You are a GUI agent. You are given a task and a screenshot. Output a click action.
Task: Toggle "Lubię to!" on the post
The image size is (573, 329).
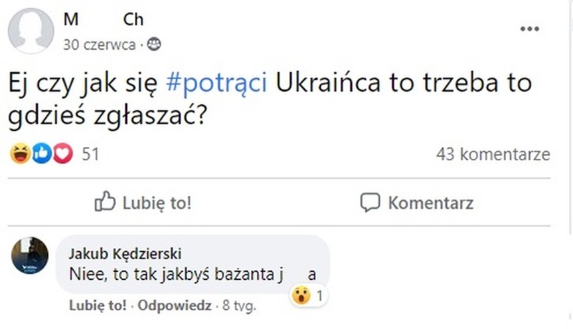point(157,203)
